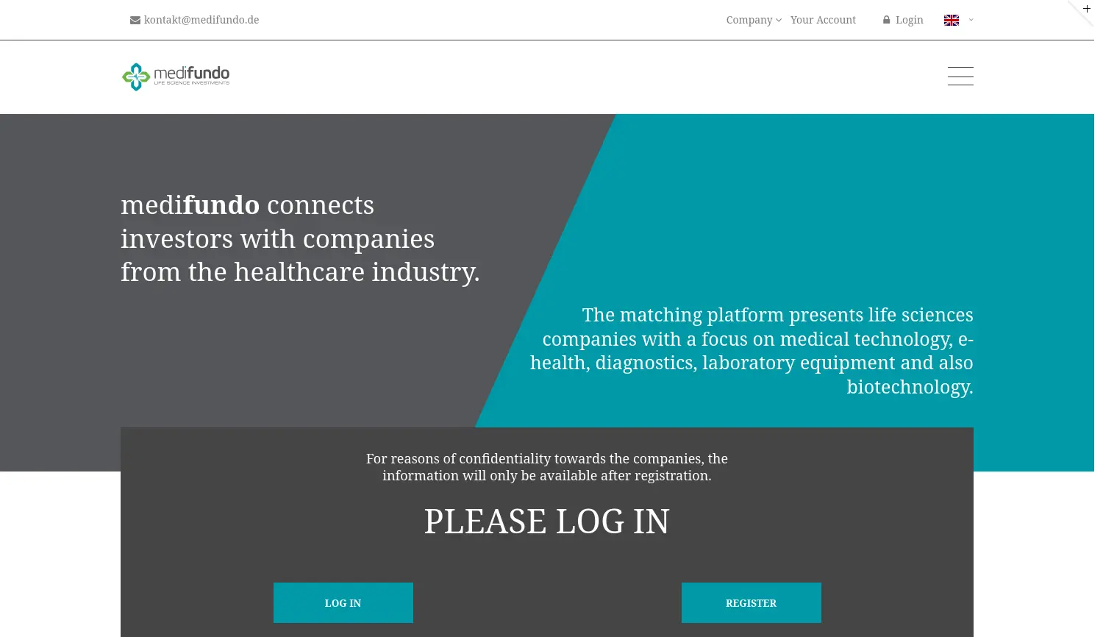Click the envelope icon beside the email address
This screenshot has width=1103, height=637.
pos(135,20)
